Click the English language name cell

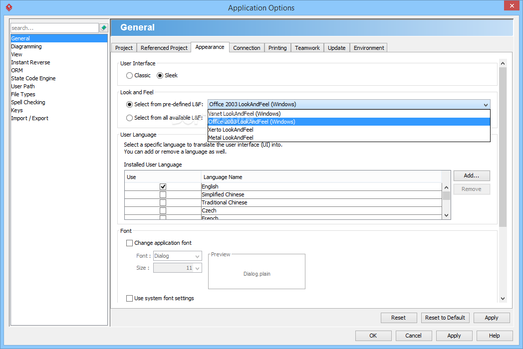(x=321, y=186)
